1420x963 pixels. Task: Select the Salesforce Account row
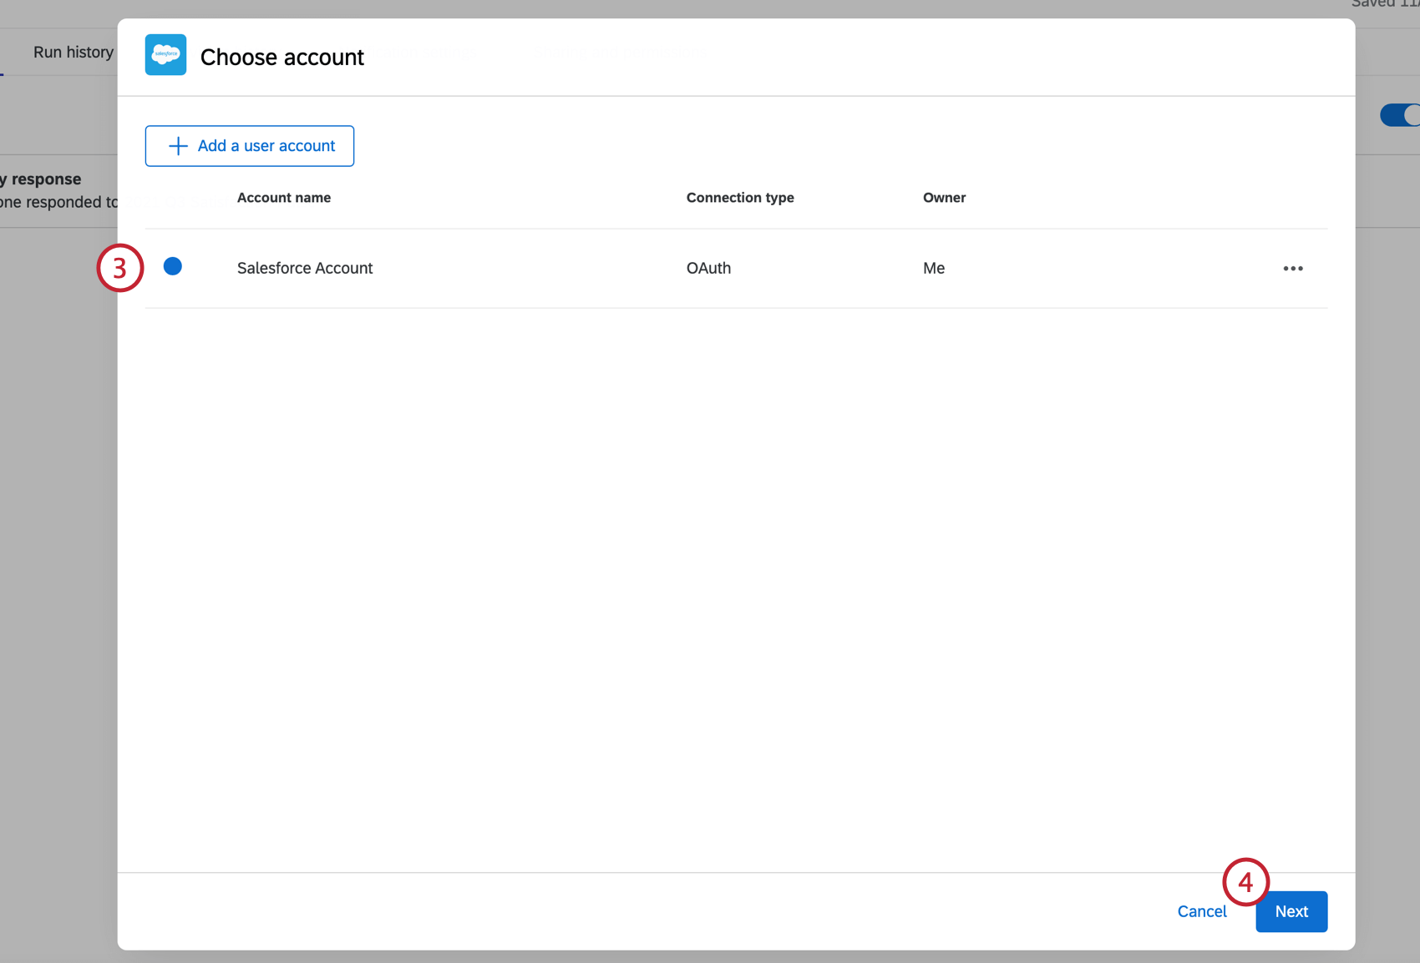tap(585, 268)
